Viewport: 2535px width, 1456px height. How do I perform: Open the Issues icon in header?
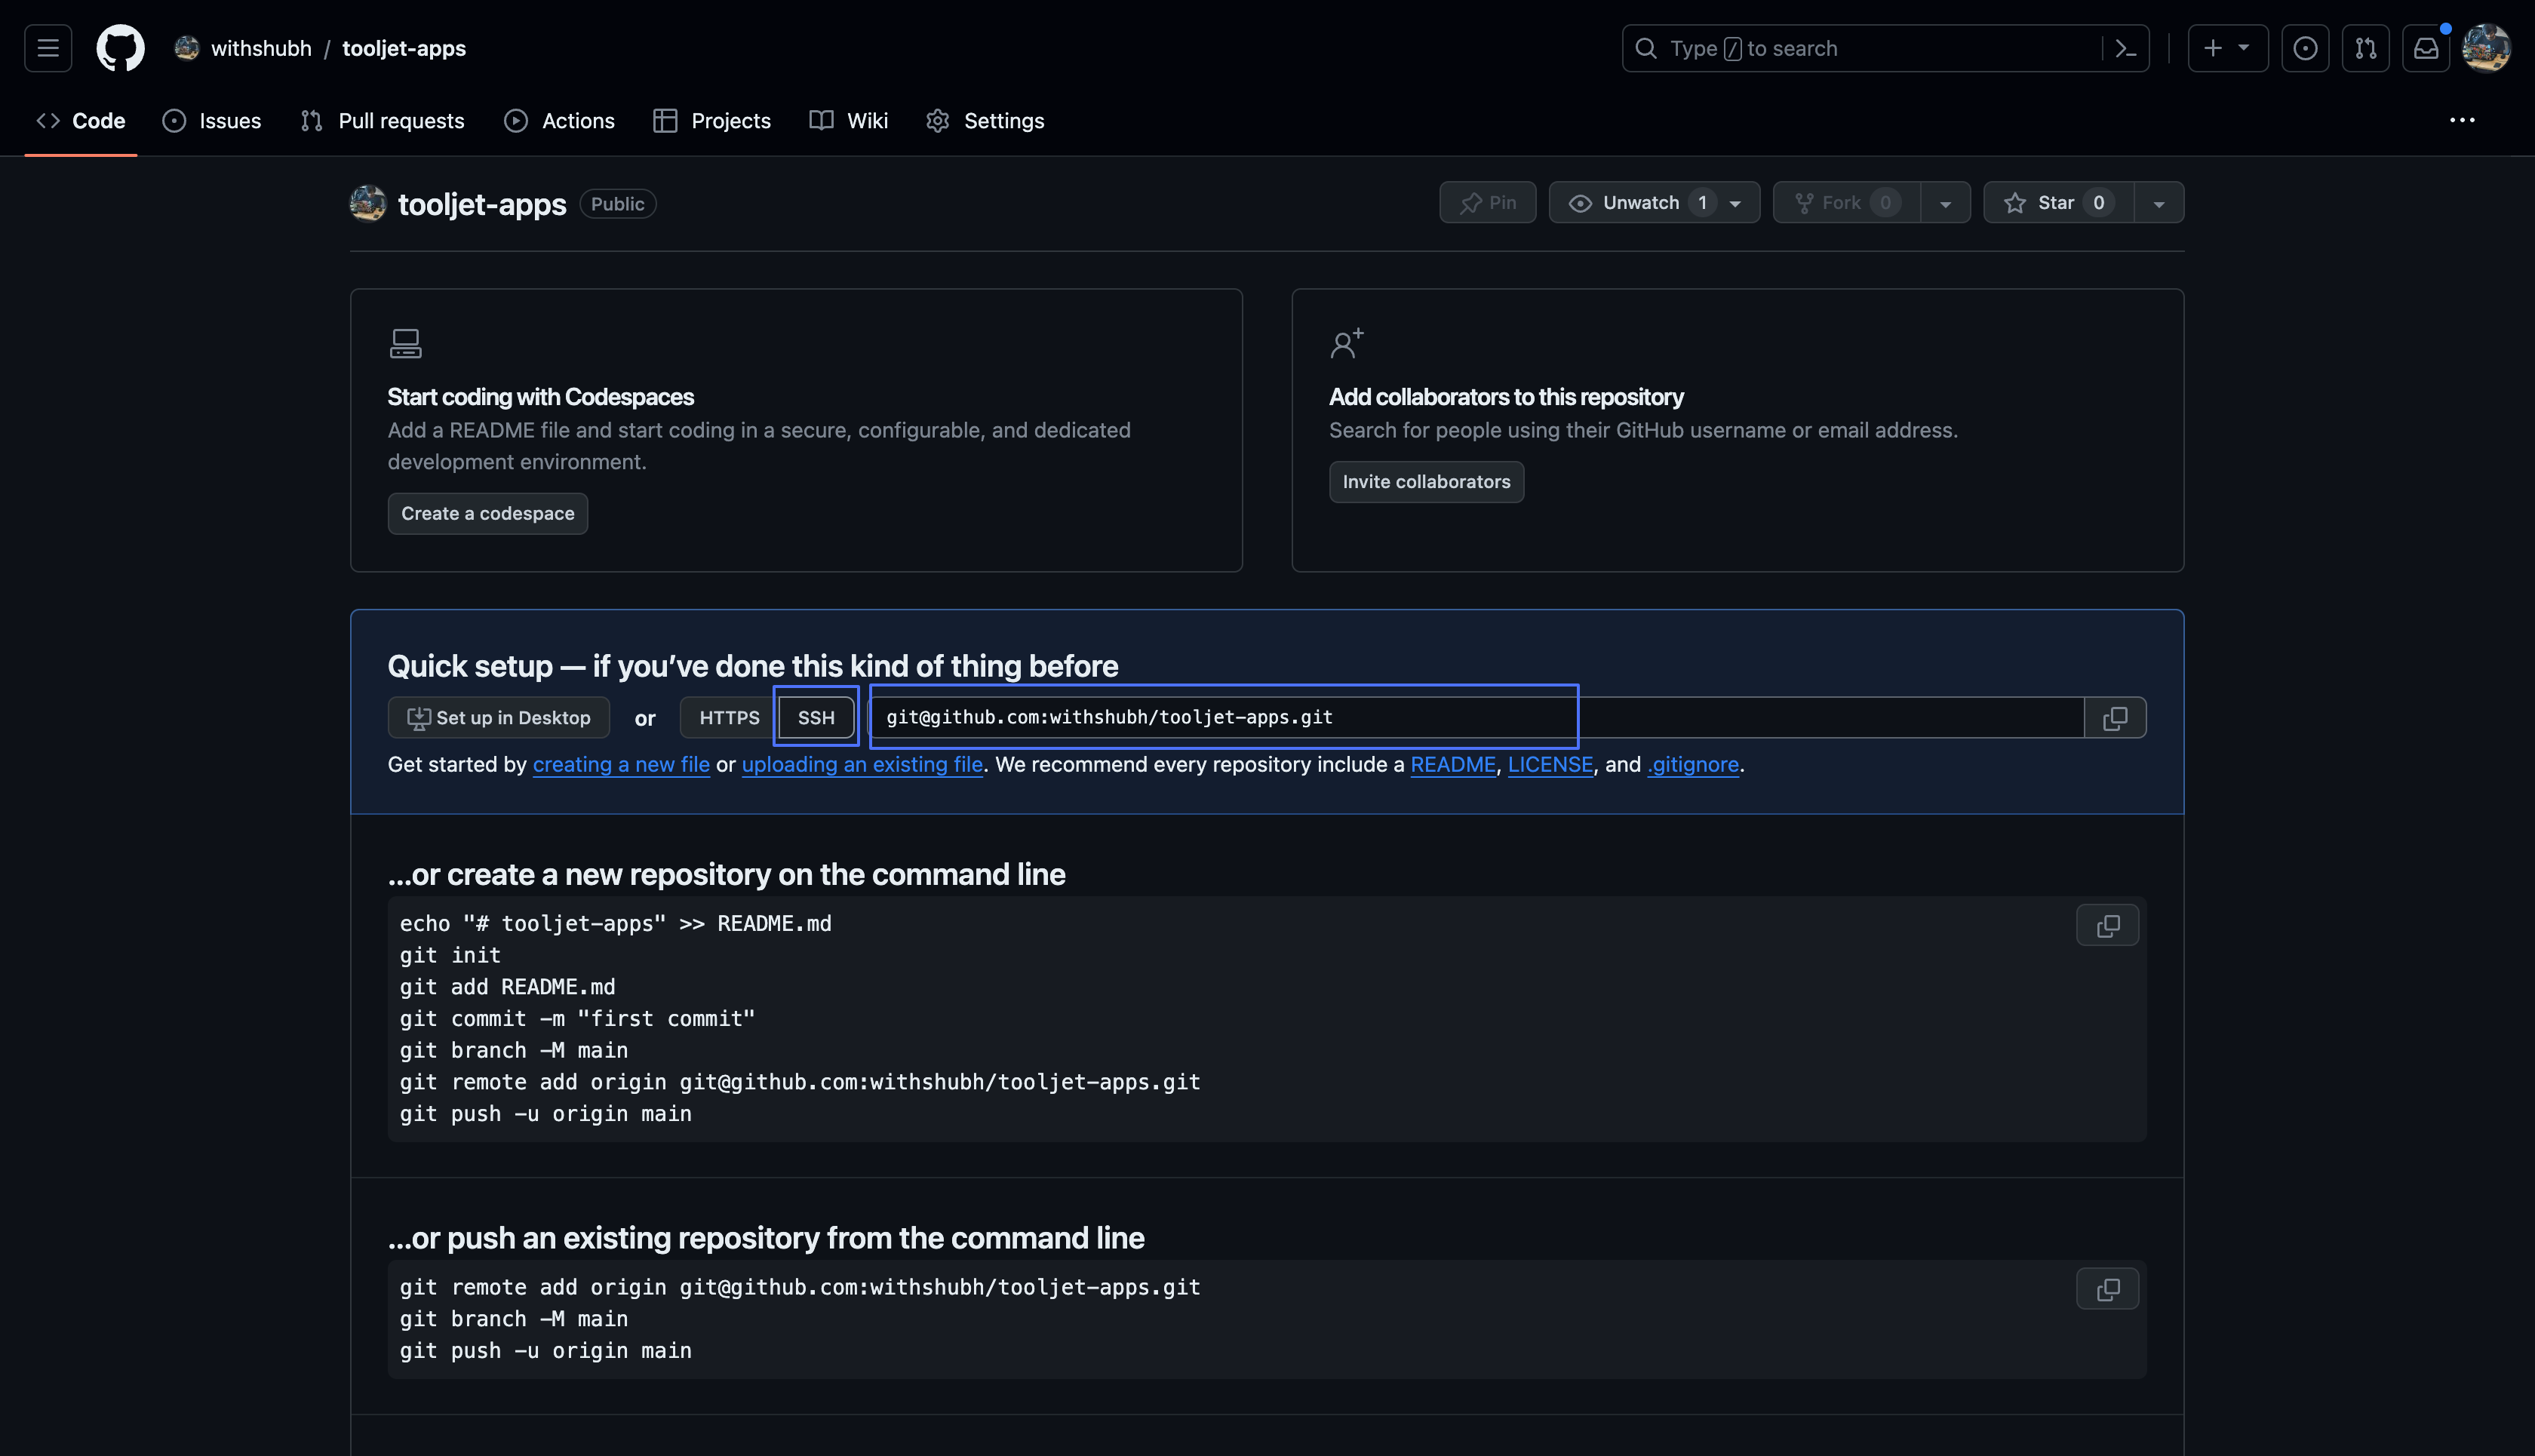click(x=2305, y=48)
